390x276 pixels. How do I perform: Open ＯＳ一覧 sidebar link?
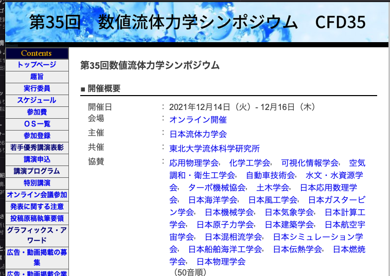pyautogui.click(x=37, y=124)
